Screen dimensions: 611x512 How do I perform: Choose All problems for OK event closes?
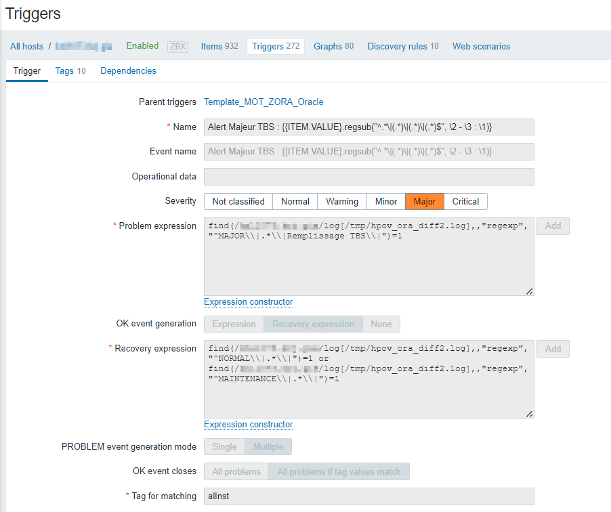[236, 471]
